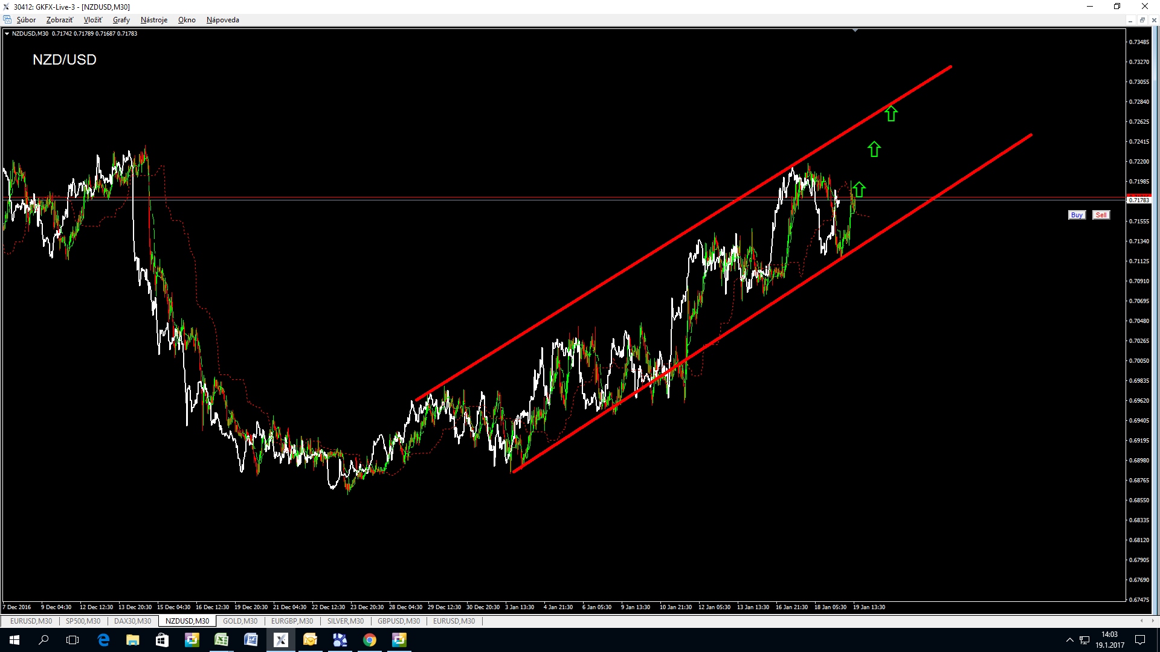Expand the NZDUSD,M30 chart header arrow
The image size is (1160, 652).
7,34
